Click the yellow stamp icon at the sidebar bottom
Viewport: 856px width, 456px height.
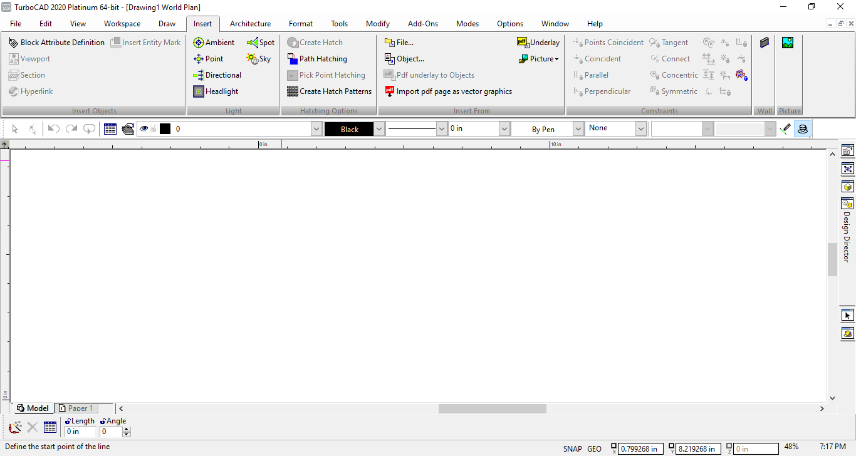pyautogui.click(x=847, y=333)
